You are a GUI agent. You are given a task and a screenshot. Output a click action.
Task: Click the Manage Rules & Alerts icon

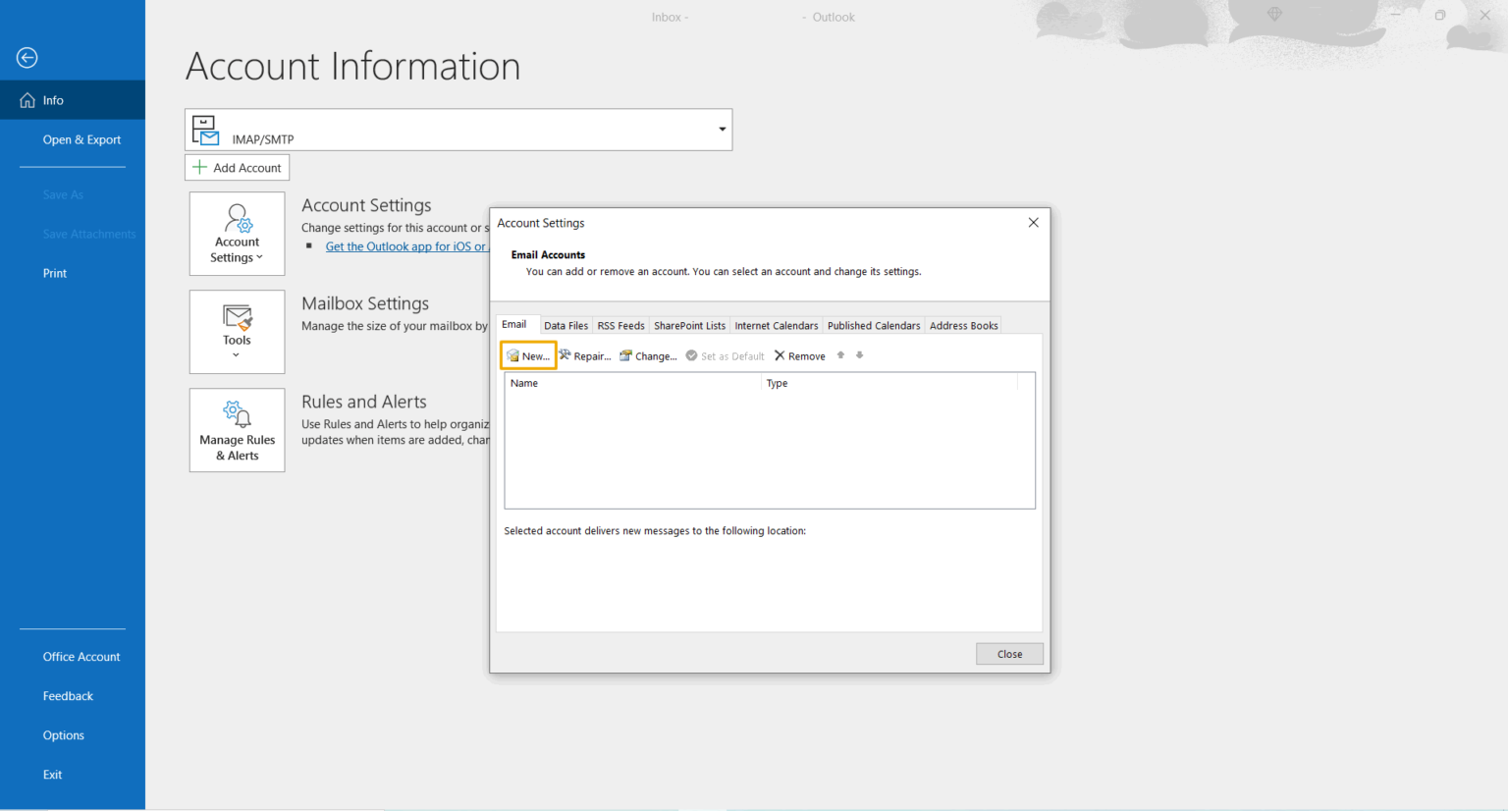237,414
